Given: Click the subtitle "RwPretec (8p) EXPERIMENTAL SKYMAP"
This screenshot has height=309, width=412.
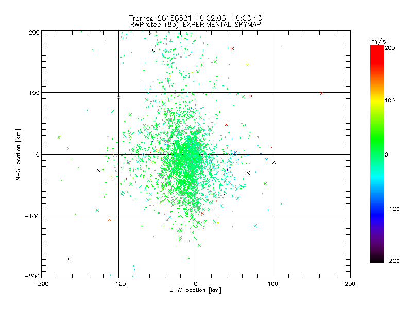Looking at the screenshot, I should [195, 24].
